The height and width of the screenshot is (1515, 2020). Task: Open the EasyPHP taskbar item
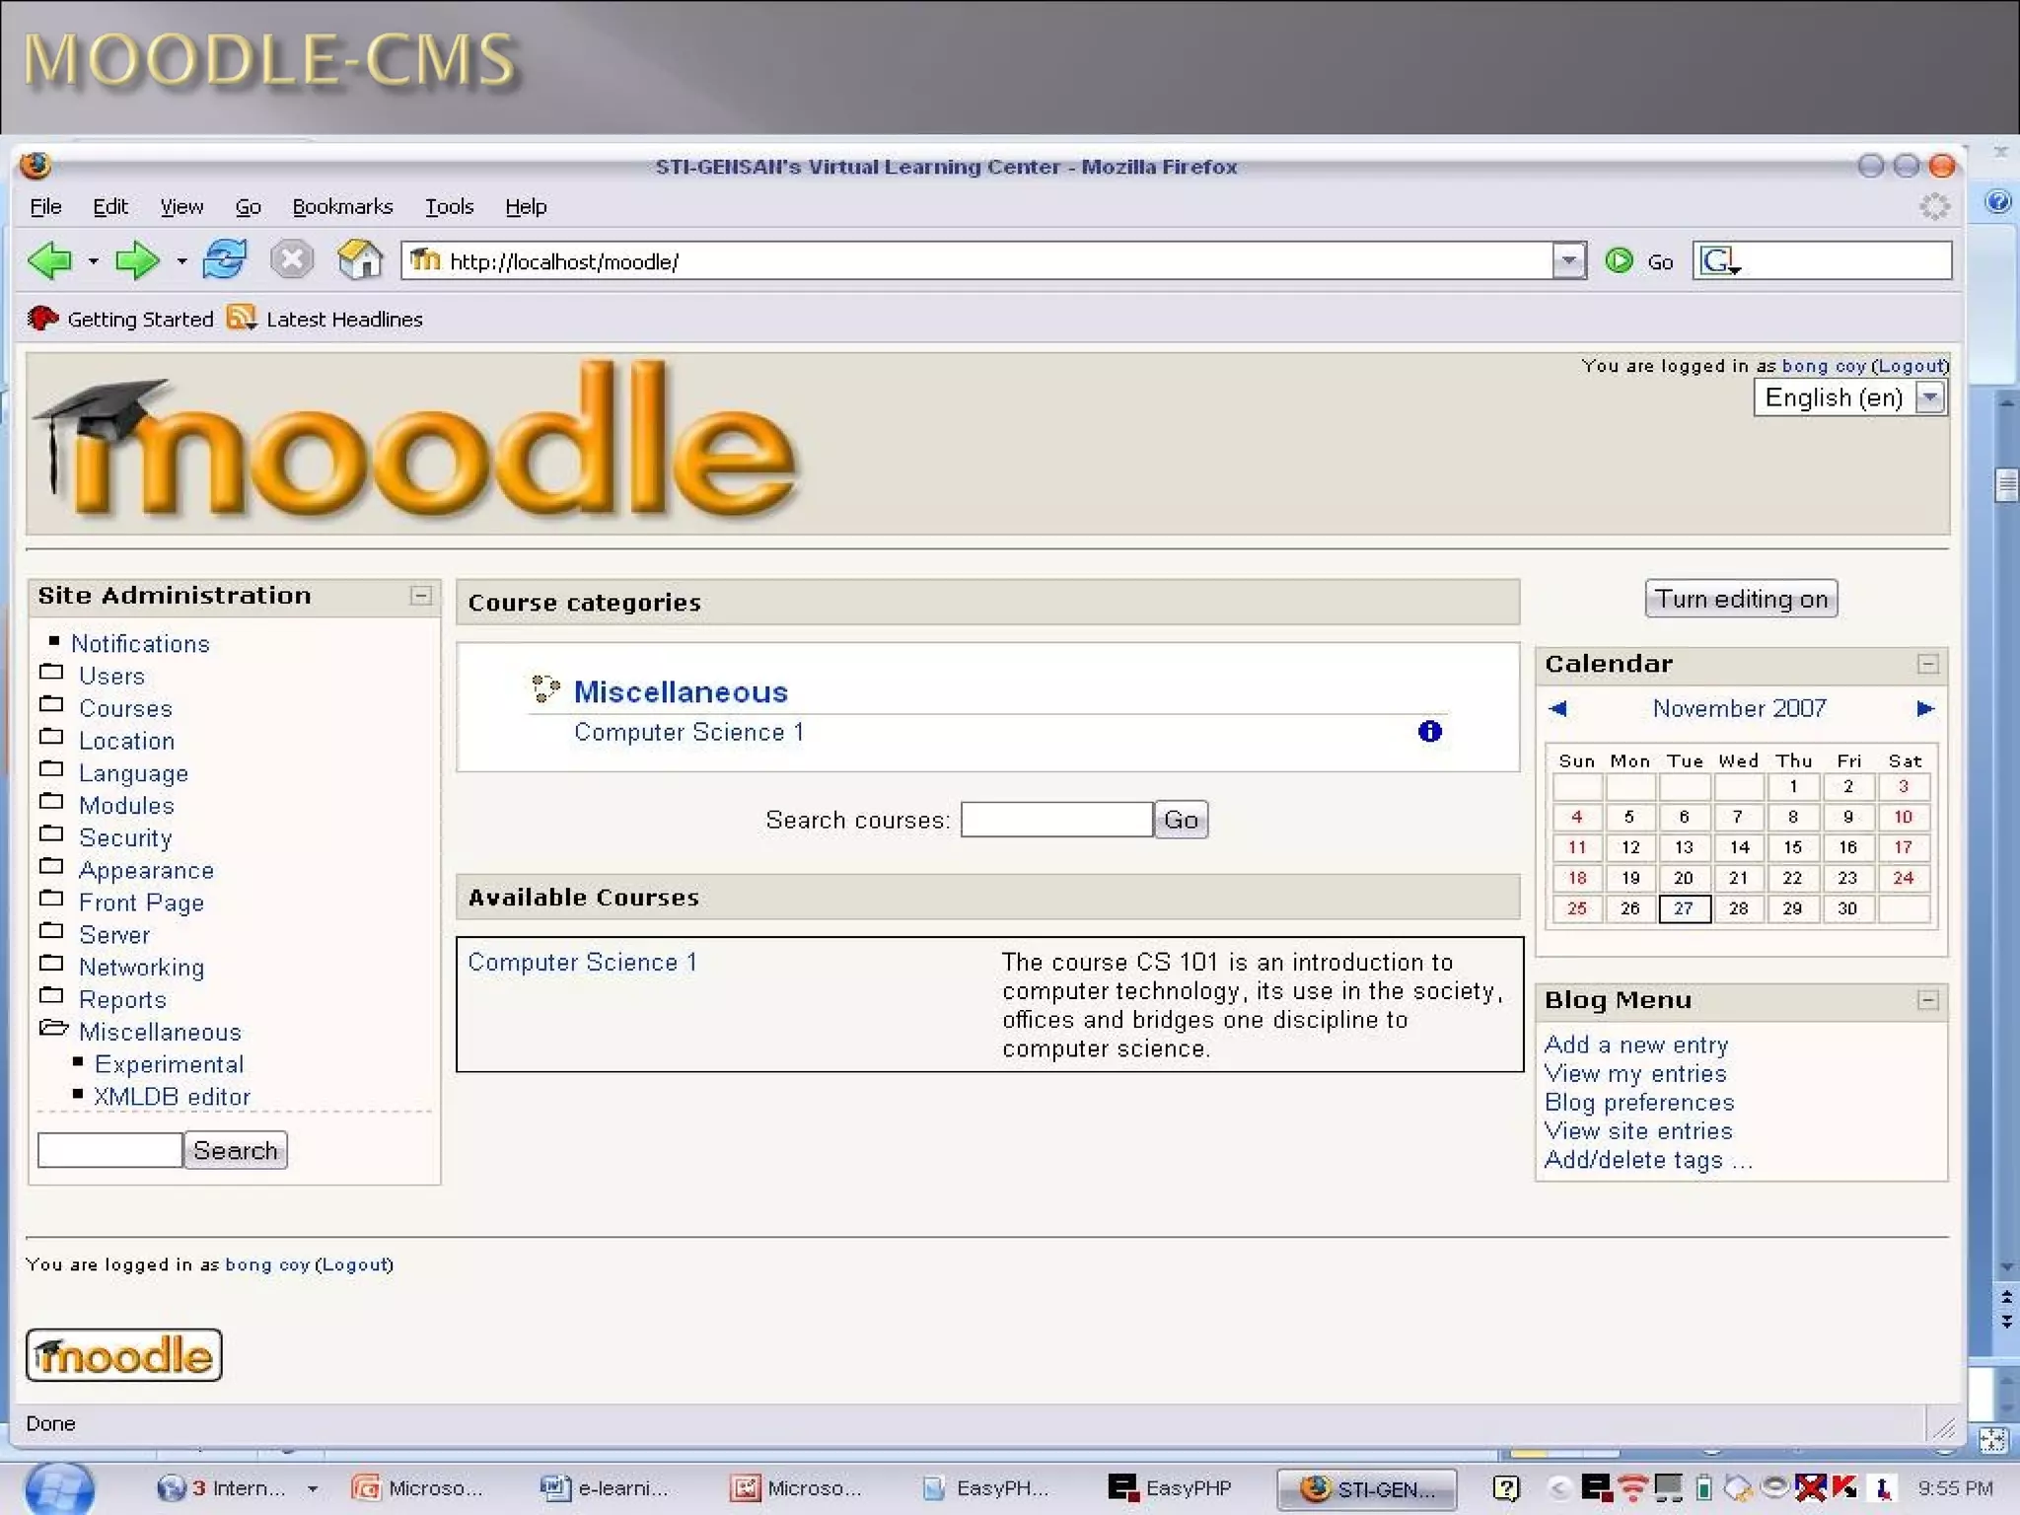[x=1170, y=1487]
